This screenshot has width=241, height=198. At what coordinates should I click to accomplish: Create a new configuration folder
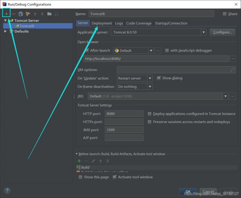tap(49, 14)
